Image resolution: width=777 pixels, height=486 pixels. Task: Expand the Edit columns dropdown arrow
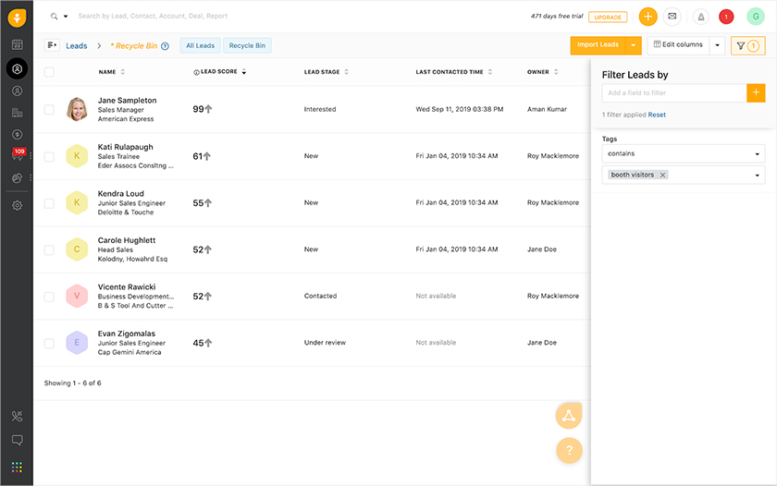[x=717, y=45]
